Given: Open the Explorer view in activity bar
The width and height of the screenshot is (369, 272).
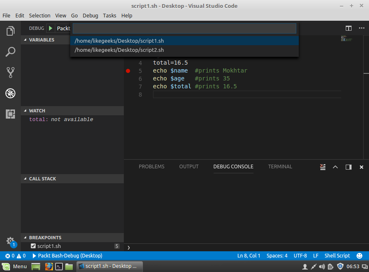Looking at the screenshot, I should tap(10, 31).
